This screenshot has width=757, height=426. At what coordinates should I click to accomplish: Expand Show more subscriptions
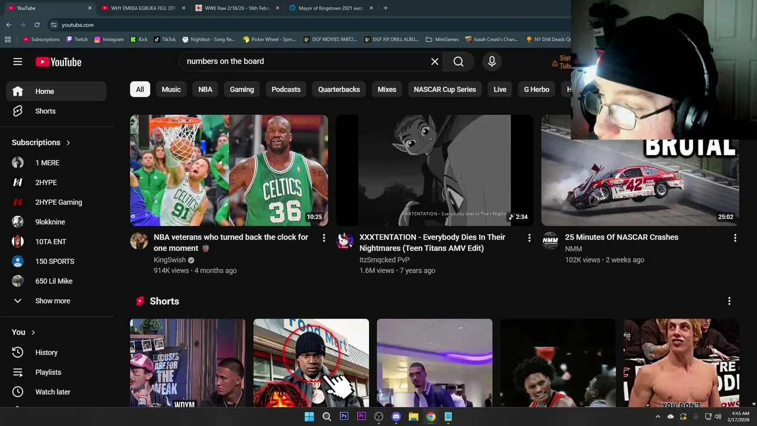click(56, 301)
